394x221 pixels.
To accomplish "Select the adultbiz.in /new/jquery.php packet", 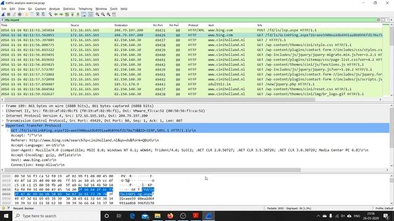I will (x=191, y=84).
